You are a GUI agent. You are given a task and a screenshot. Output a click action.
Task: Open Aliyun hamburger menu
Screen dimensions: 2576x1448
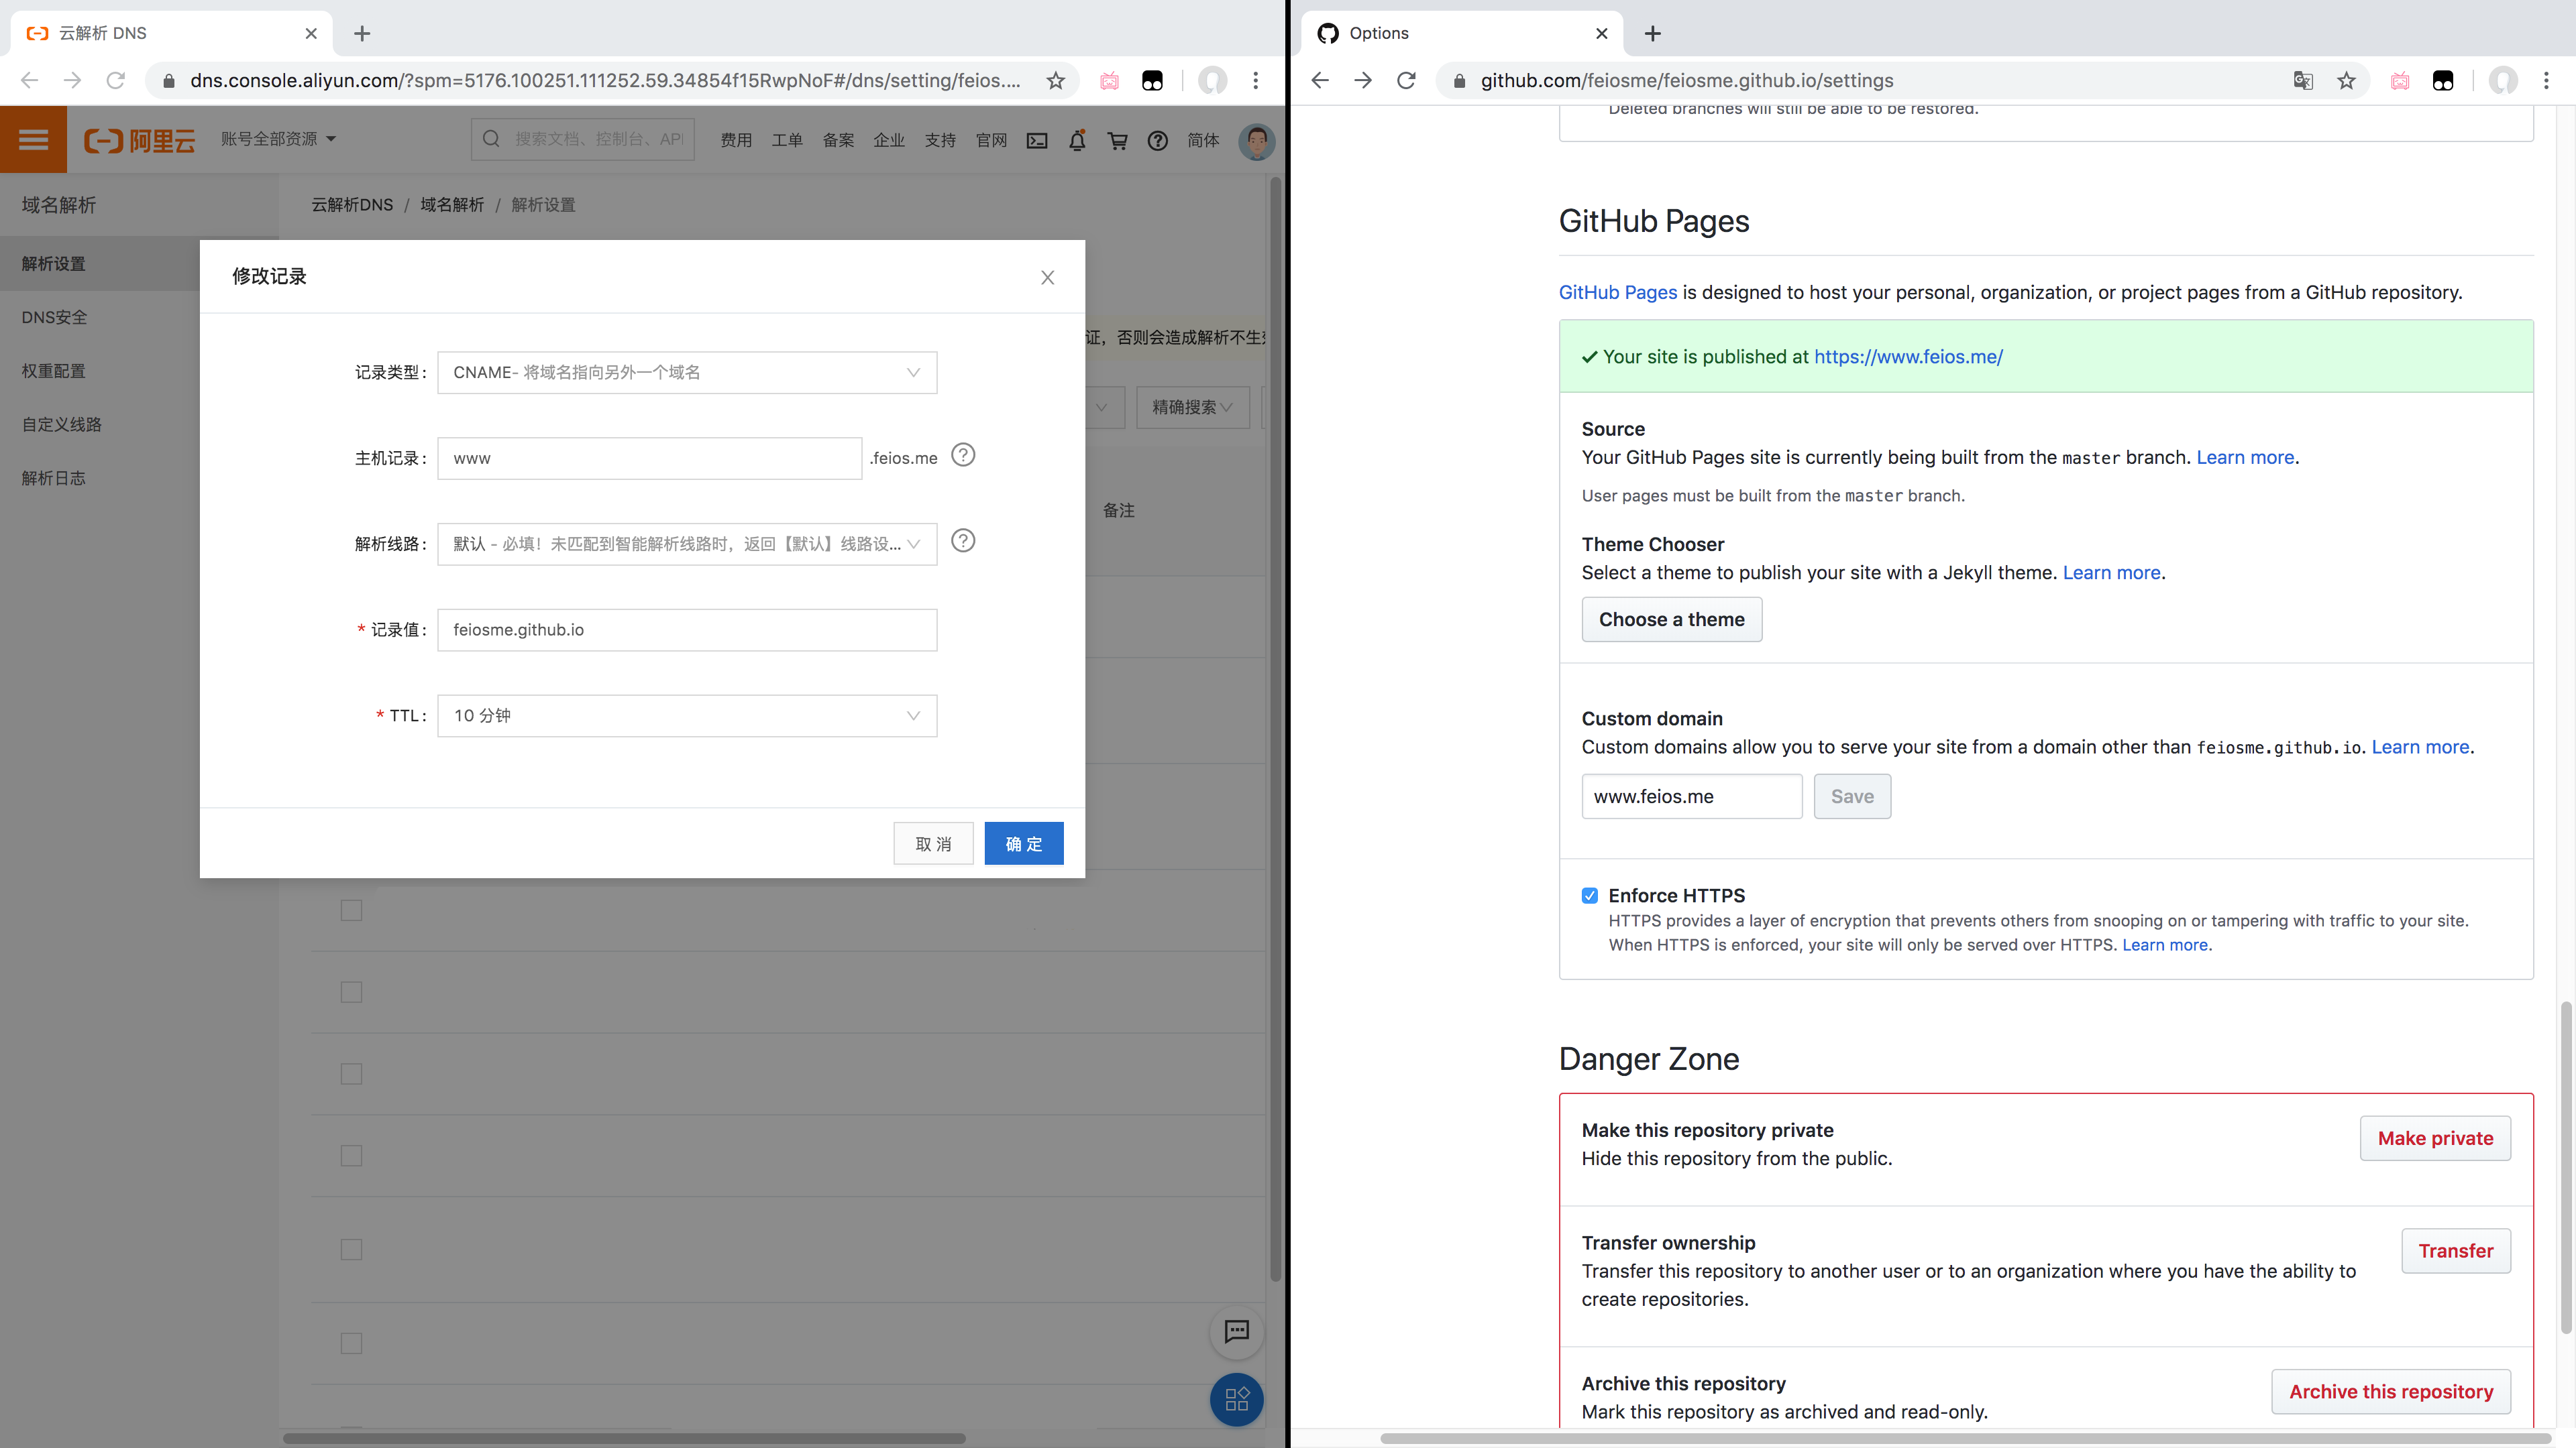33,140
